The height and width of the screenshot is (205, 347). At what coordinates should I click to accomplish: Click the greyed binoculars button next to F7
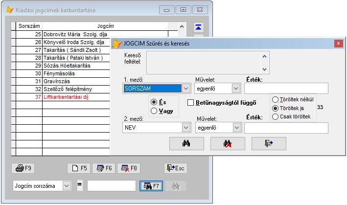[176, 186]
